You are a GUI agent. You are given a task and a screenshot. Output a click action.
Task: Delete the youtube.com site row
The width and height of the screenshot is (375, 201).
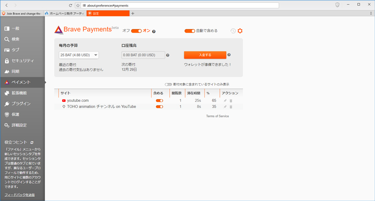pyautogui.click(x=231, y=100)
